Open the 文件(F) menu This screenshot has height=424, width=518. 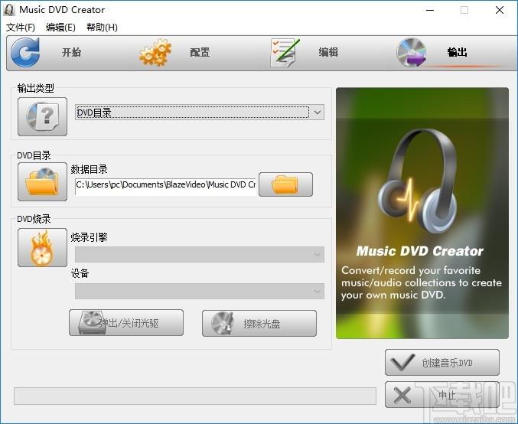click(21, 28)
